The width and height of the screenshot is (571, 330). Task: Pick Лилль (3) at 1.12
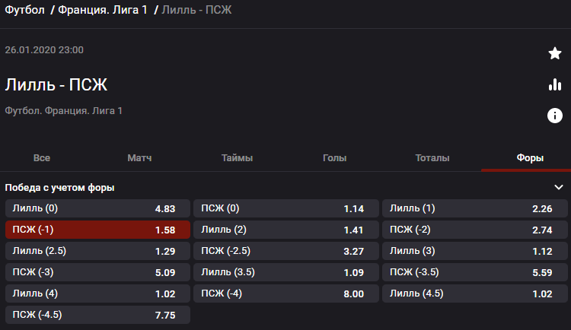[x=475, y=251]
